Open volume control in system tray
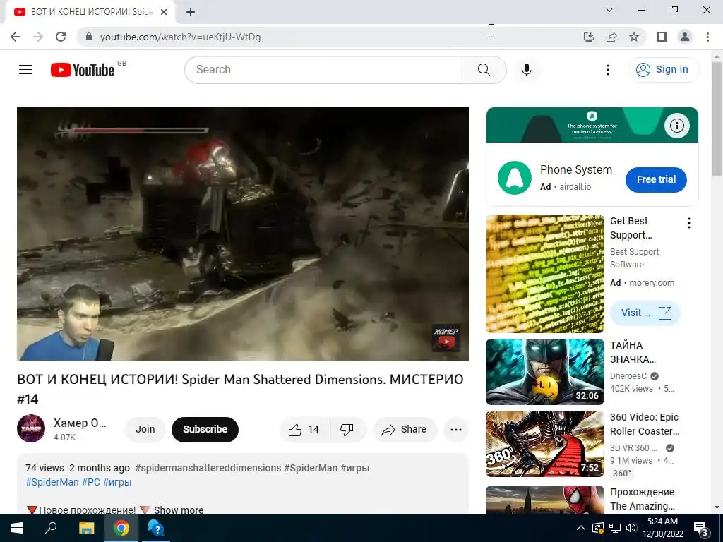Screen dimensions: 723x542 [631, 528]
